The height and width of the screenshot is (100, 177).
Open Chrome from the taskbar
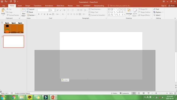click(x=14, y=97)
